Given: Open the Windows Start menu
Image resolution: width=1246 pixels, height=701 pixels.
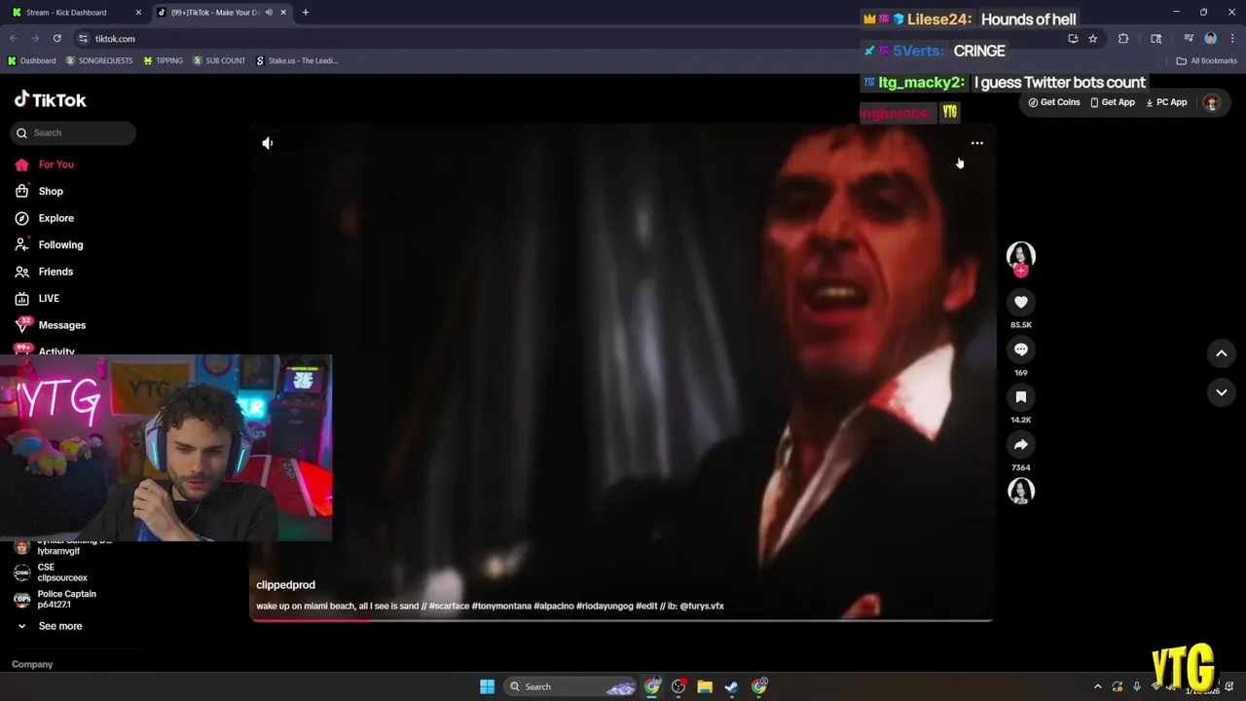Looking at the screenshot, I should pos(487,686).
